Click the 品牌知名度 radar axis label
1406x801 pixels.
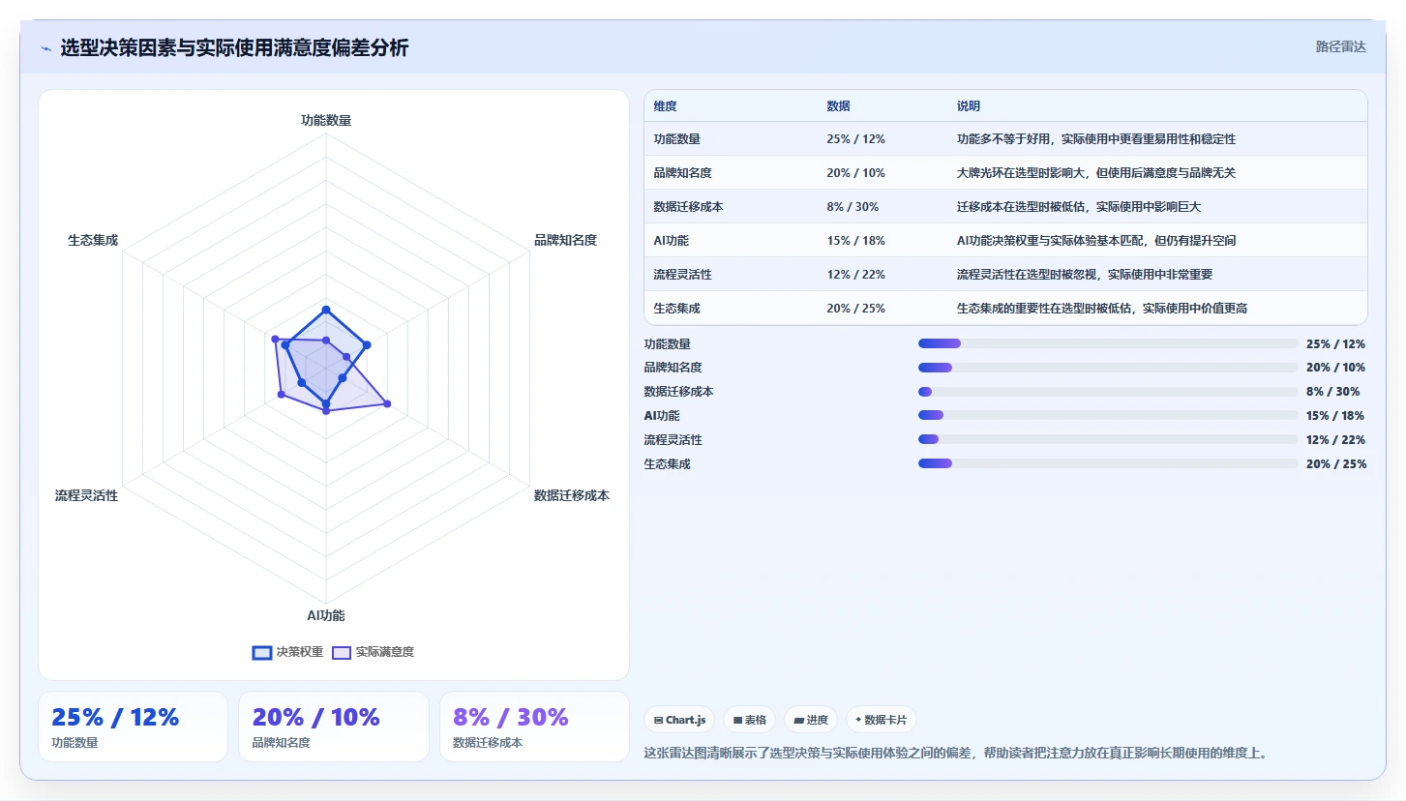tap(566, 240)
